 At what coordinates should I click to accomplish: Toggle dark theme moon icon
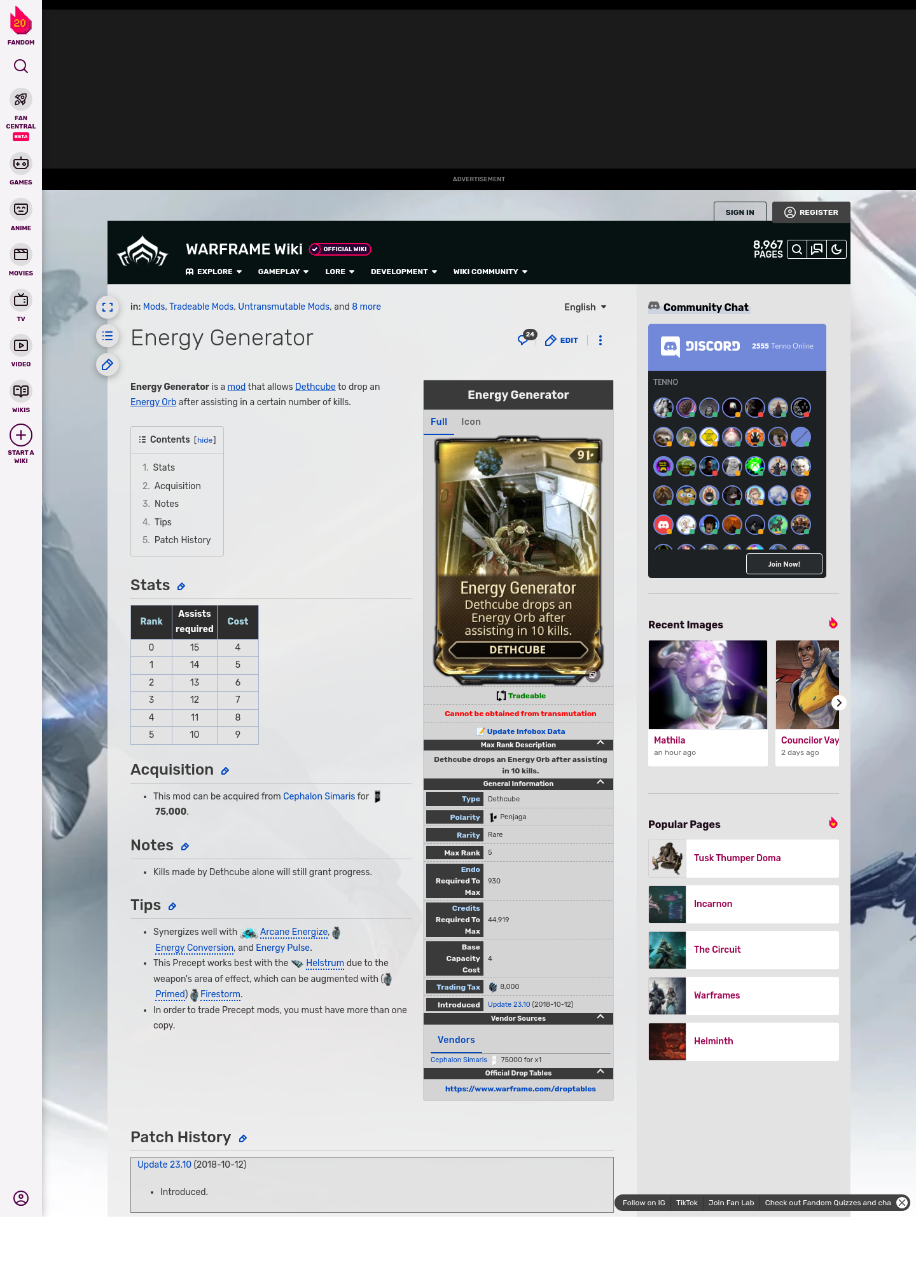836,250
